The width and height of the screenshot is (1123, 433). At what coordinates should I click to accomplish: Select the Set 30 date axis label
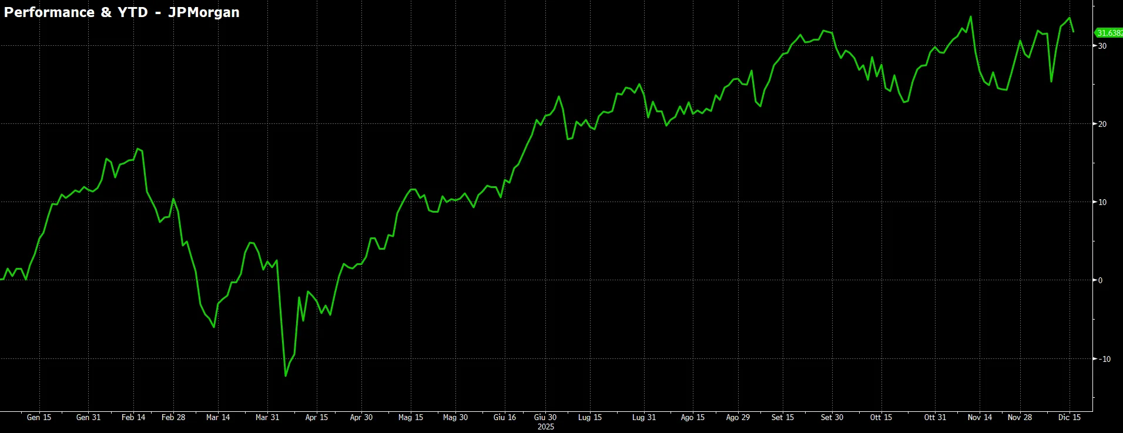[832, 417]
